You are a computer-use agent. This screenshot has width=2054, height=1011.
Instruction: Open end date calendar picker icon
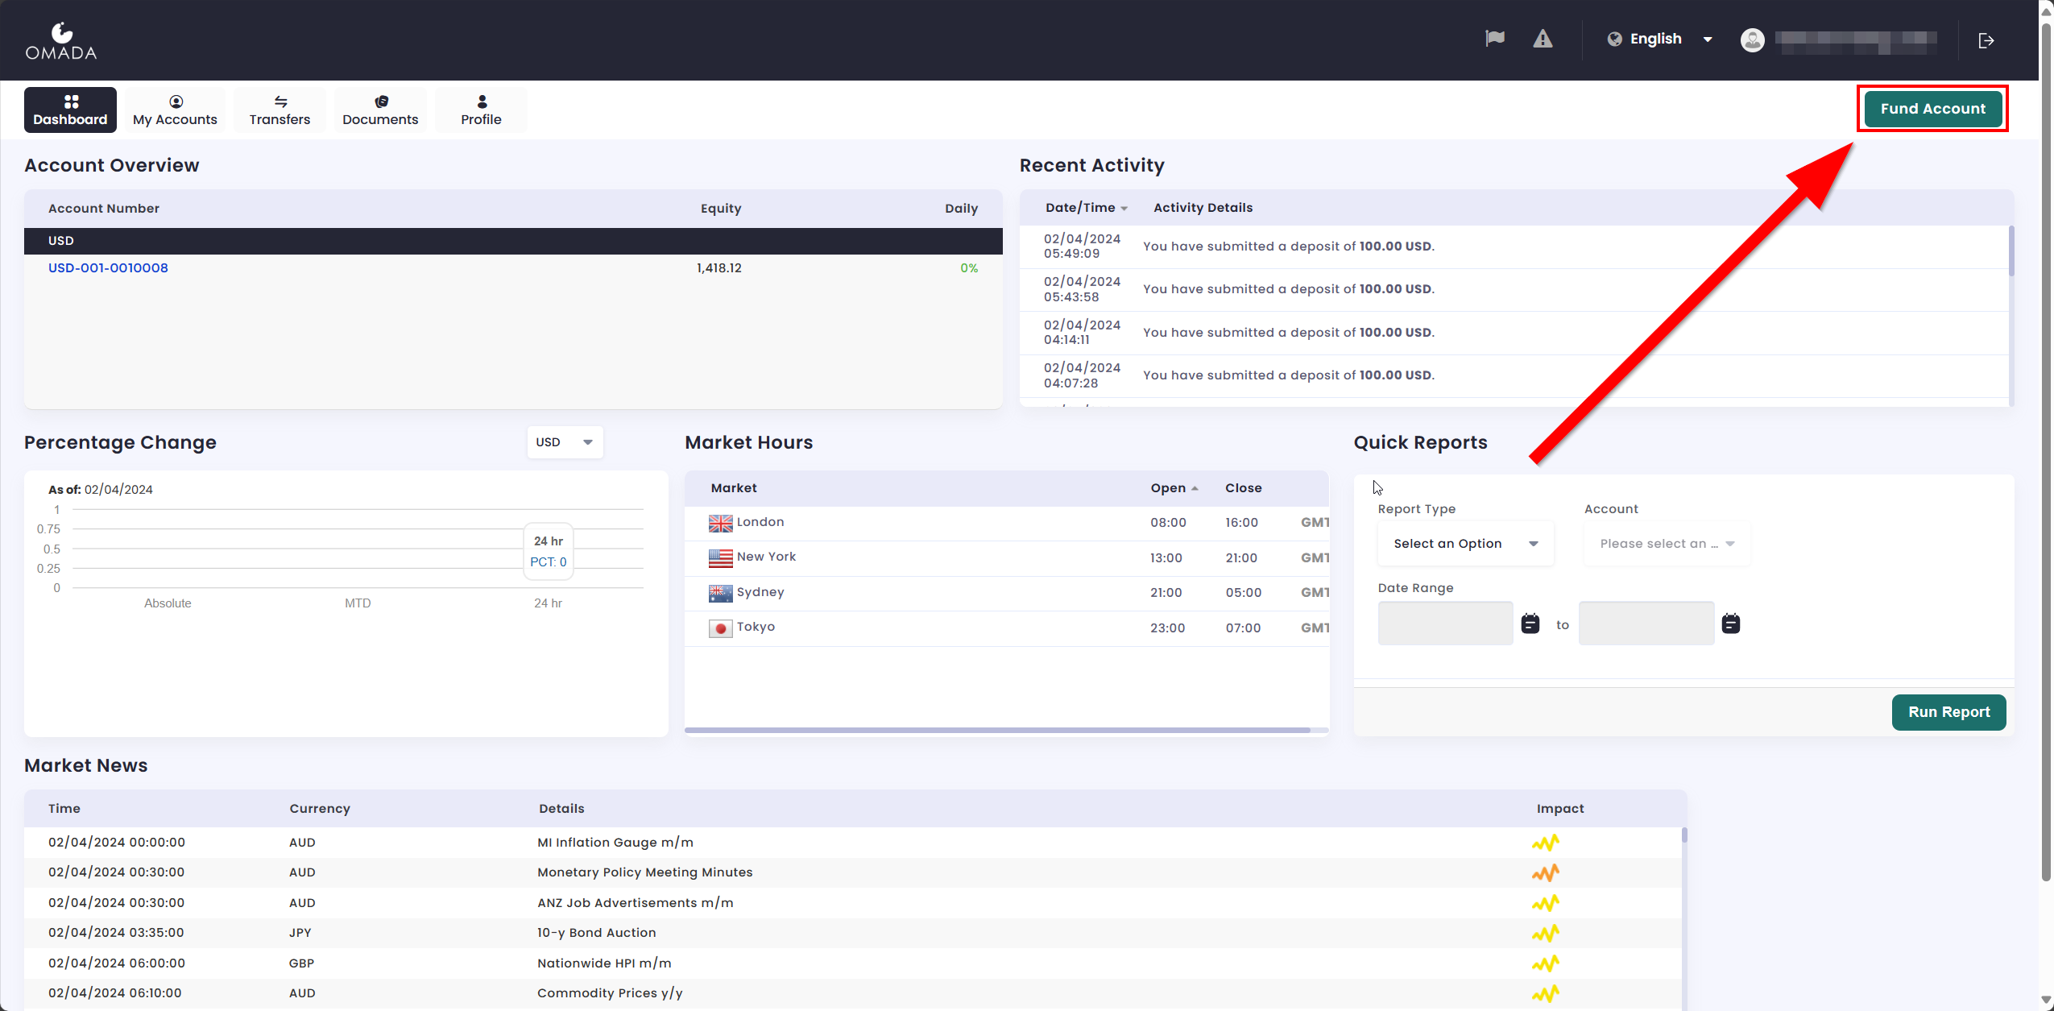pos(1731,624)
